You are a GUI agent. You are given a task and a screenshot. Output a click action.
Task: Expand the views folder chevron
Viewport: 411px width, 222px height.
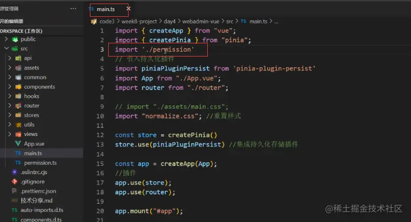[10, 134]
